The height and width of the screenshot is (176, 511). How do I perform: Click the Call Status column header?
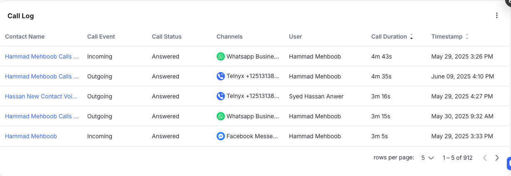[167, 37]
